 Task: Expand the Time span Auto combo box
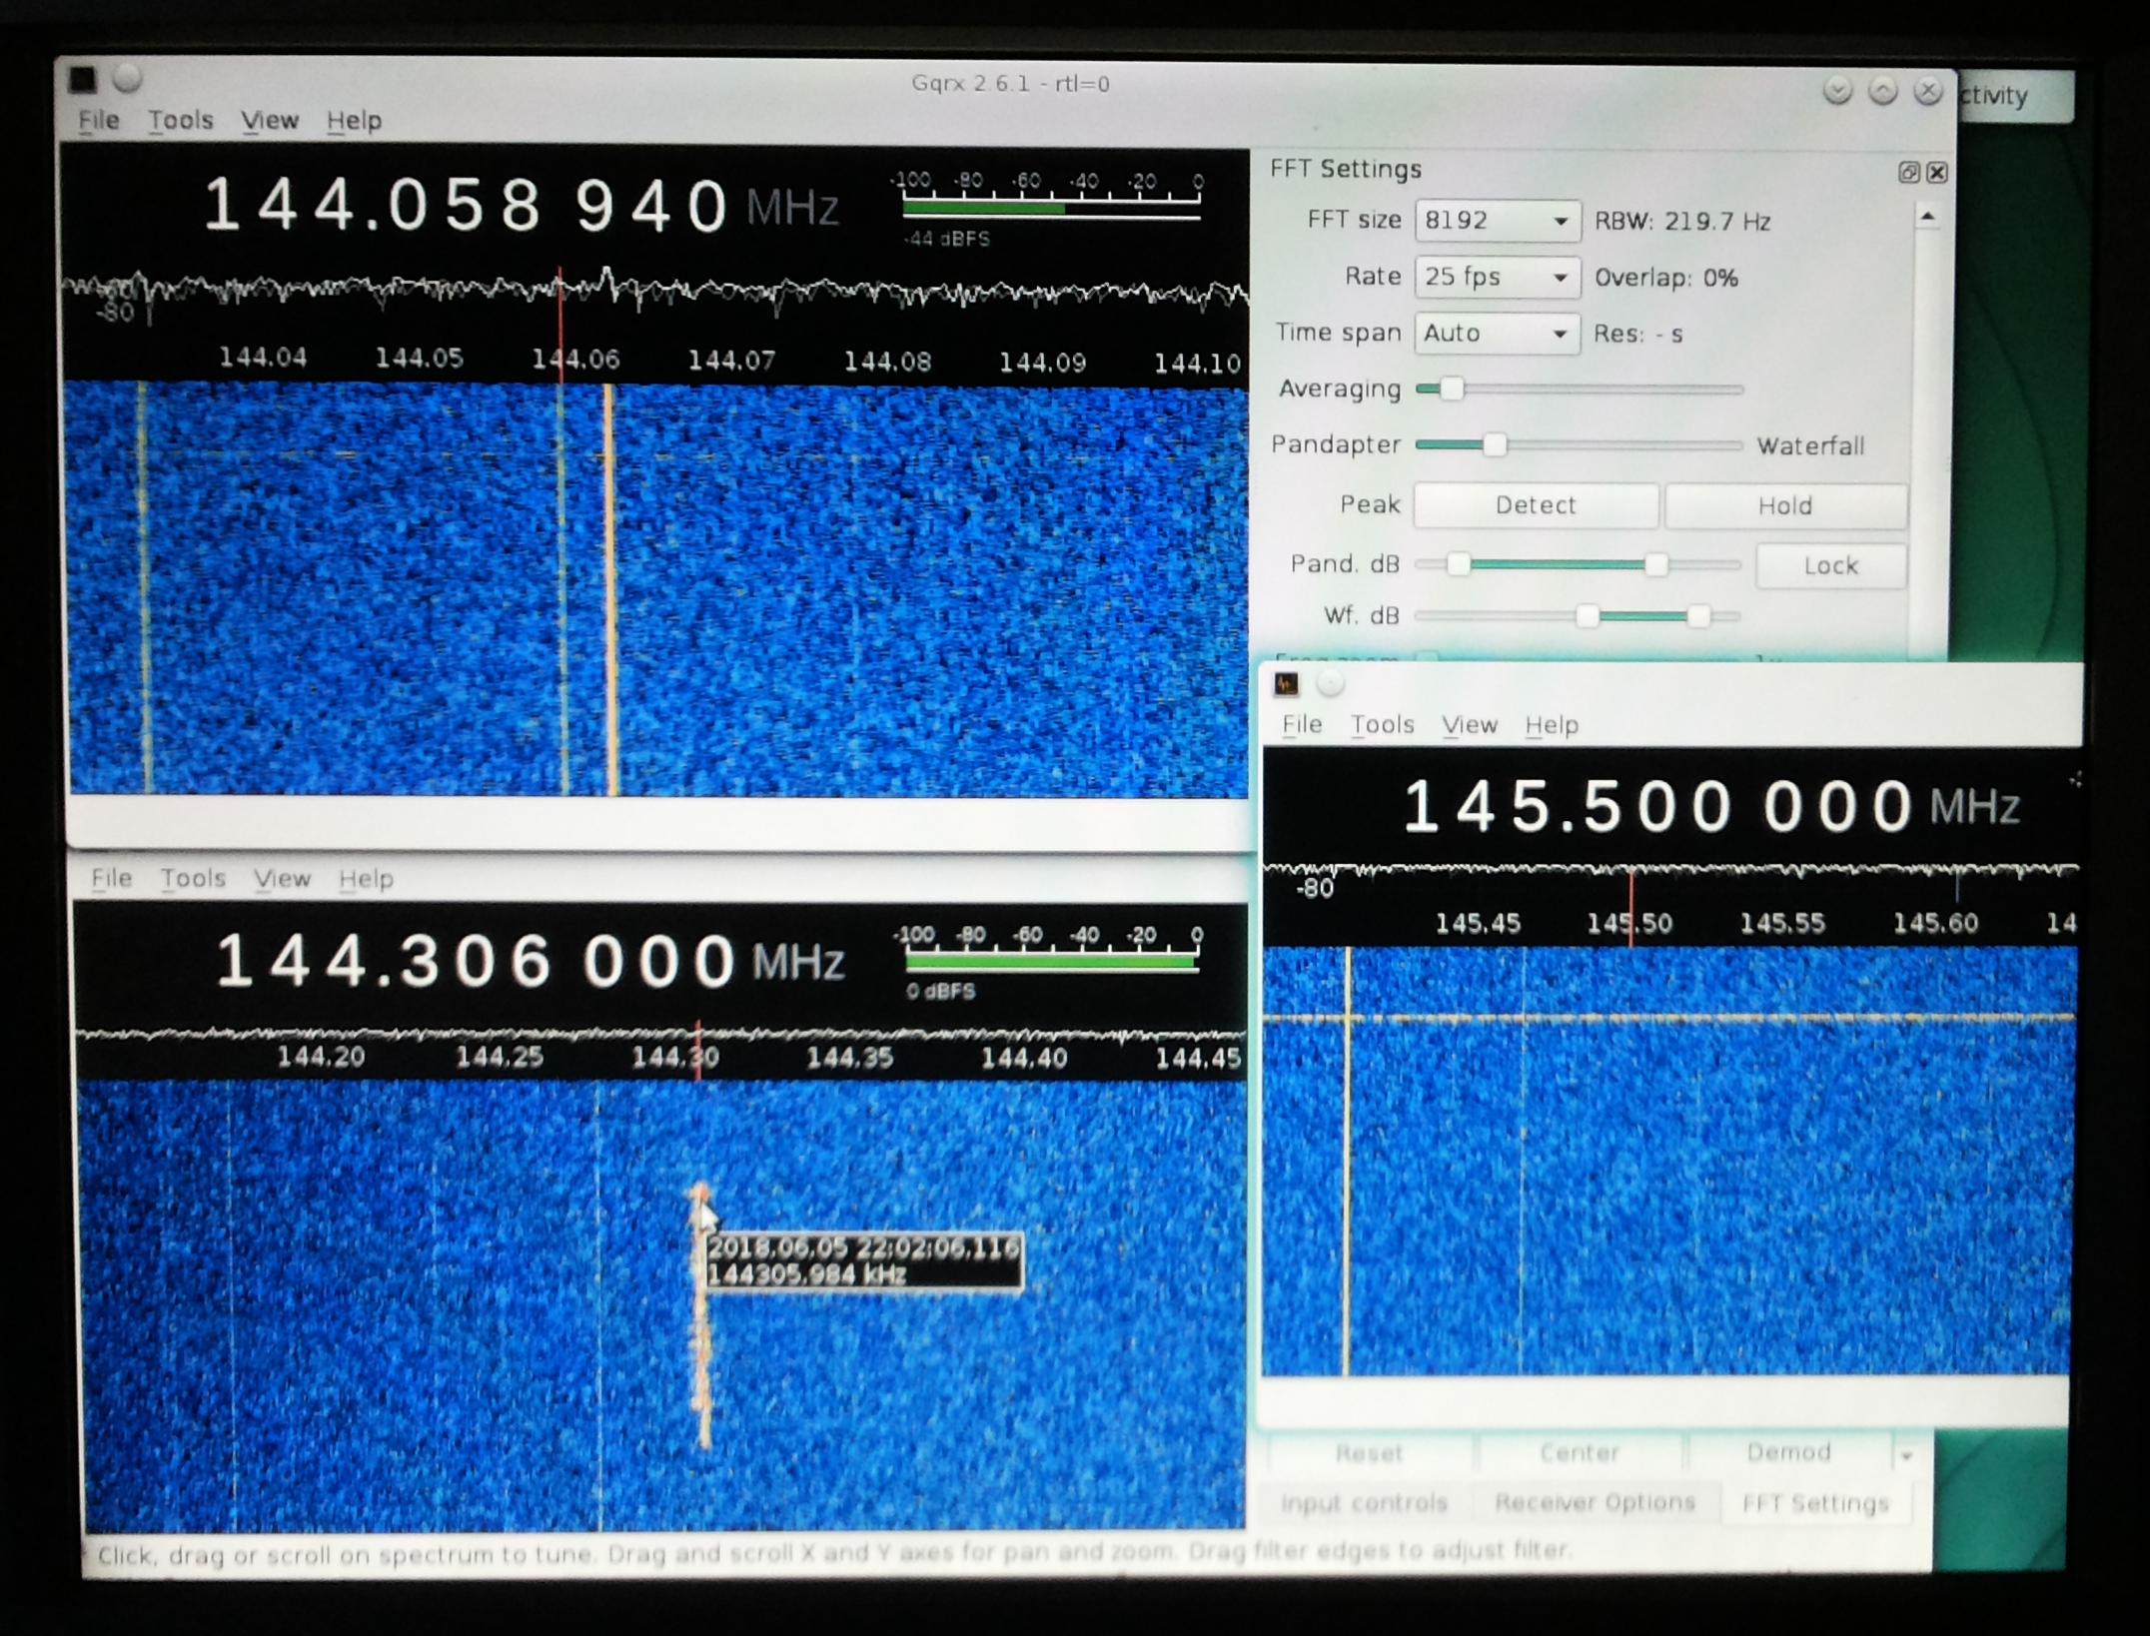click(1497, 334)
